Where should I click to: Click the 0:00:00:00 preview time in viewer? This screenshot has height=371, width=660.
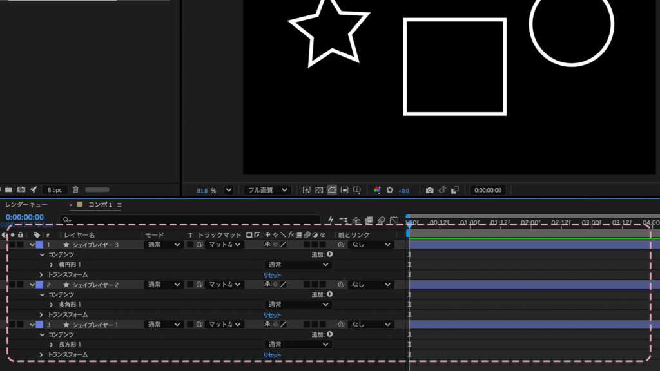coord(488,190)
